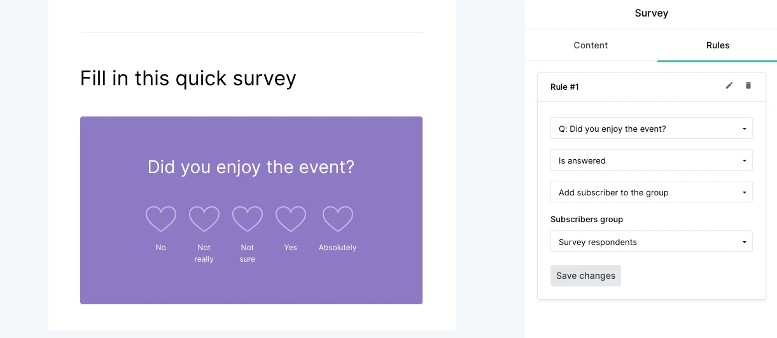
Task: Click the 'Absolutely' label under the heart
Action: tap(337, 248)
